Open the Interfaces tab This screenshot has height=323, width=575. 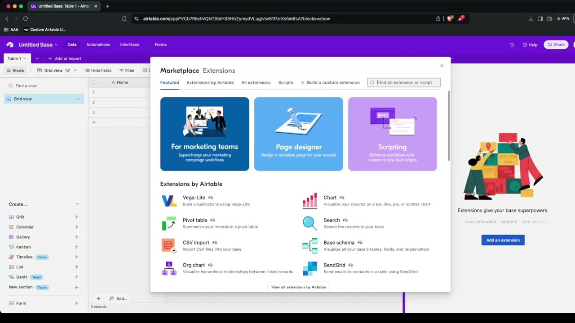(x=129, y=45)
